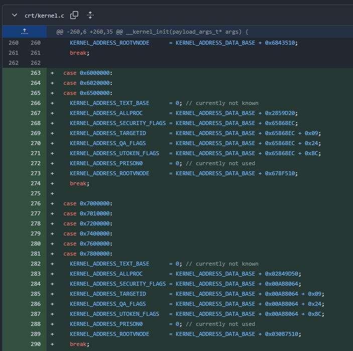Click the case 0x6000000 line
The image size is (353, 351).
tap(88, 73)
